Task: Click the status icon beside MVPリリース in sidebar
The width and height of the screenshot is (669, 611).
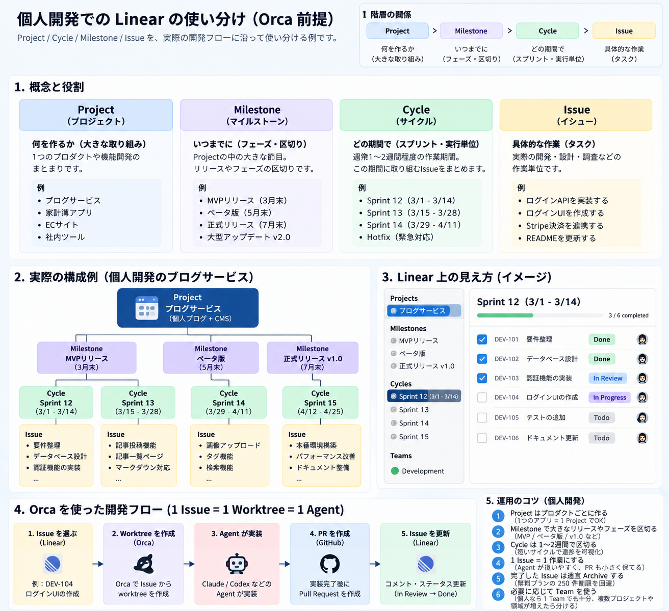Action: coord(394,341)
